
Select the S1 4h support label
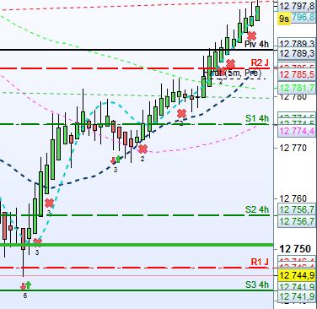pyautogui.click(x=257, y=118)
